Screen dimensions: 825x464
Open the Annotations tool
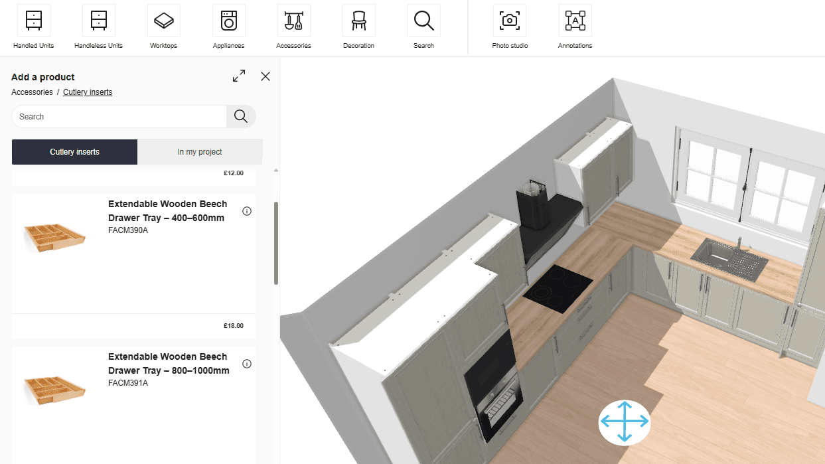pos(575,27)
